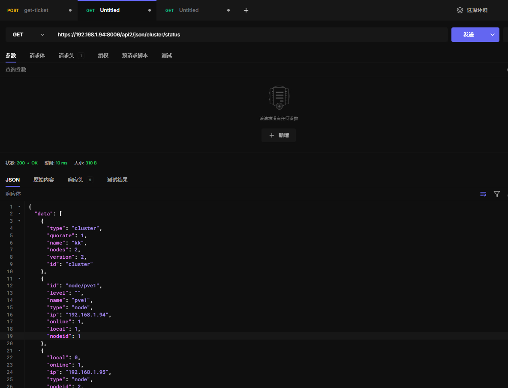Open the GET request method dropdown
This screenshot has width=508, height=388.
[29, 35]
